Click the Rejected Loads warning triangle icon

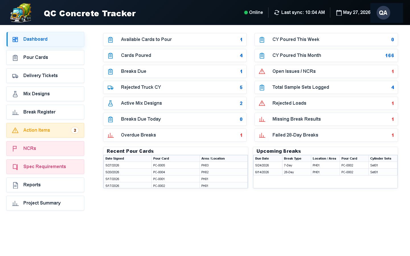262,103
